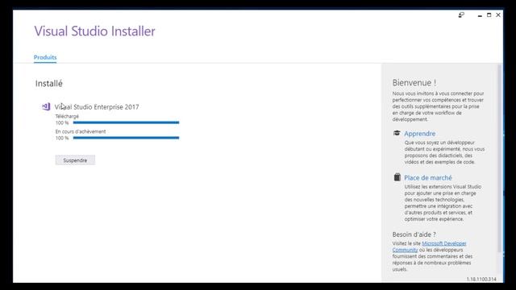Minimize the Visual Studio Installer window
The image size is (516, 290).
pyautogui.click(x=480, y=15)
